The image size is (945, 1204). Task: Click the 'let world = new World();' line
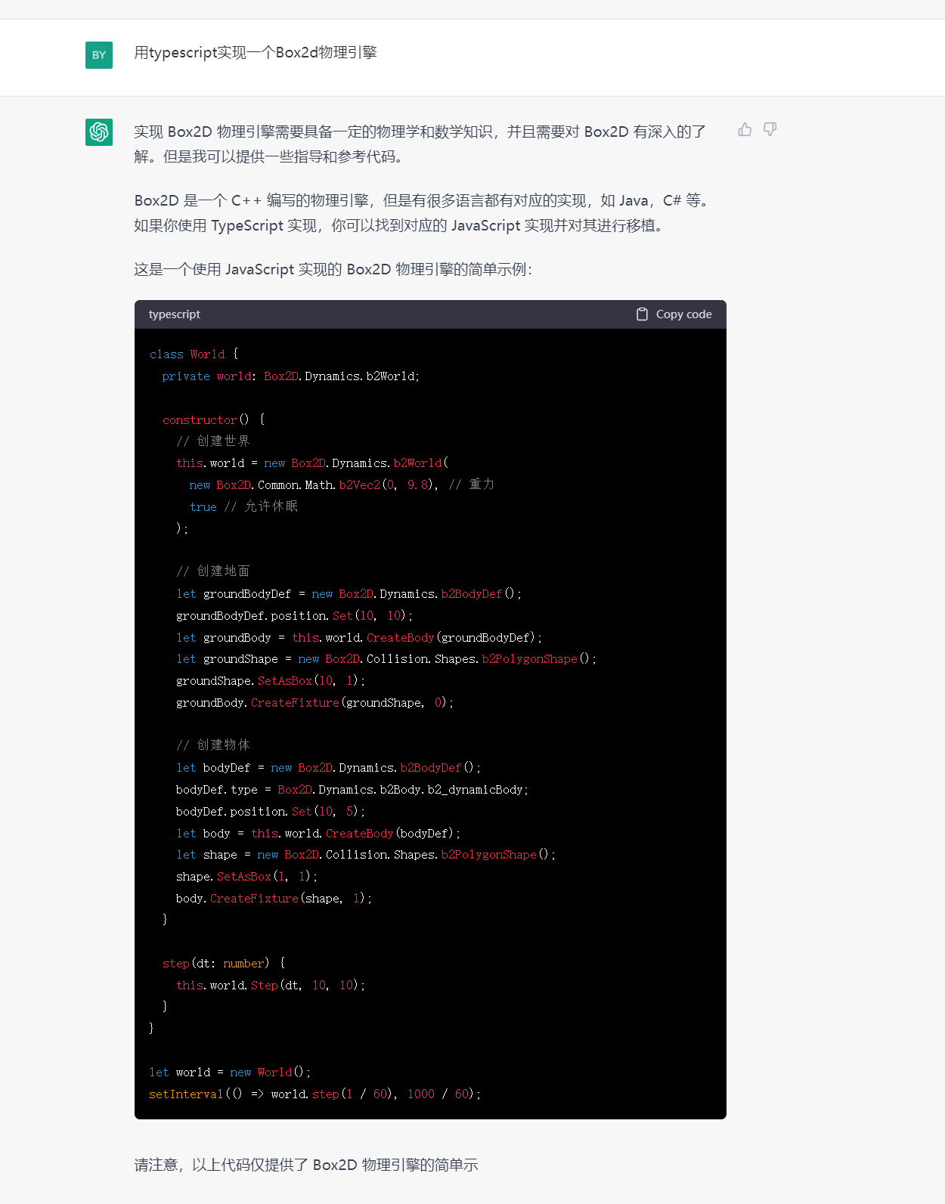coord(230,1072)
